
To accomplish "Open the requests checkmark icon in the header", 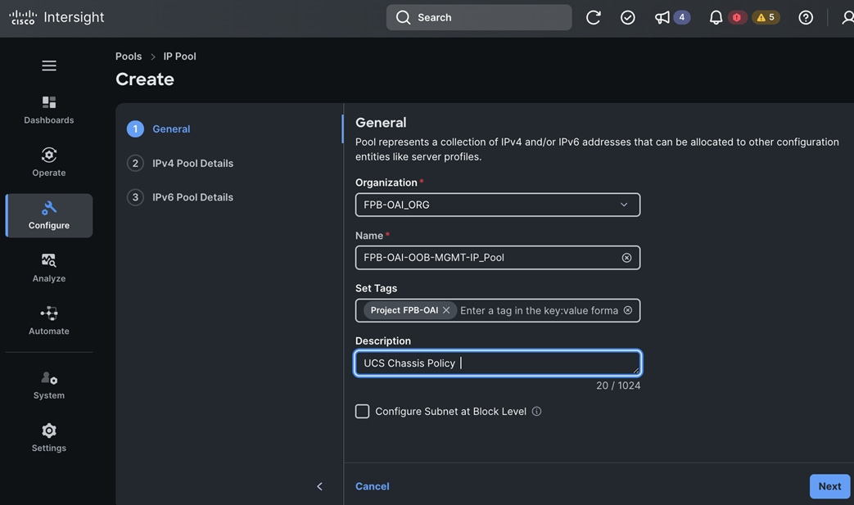I will [x=627, y=17].
